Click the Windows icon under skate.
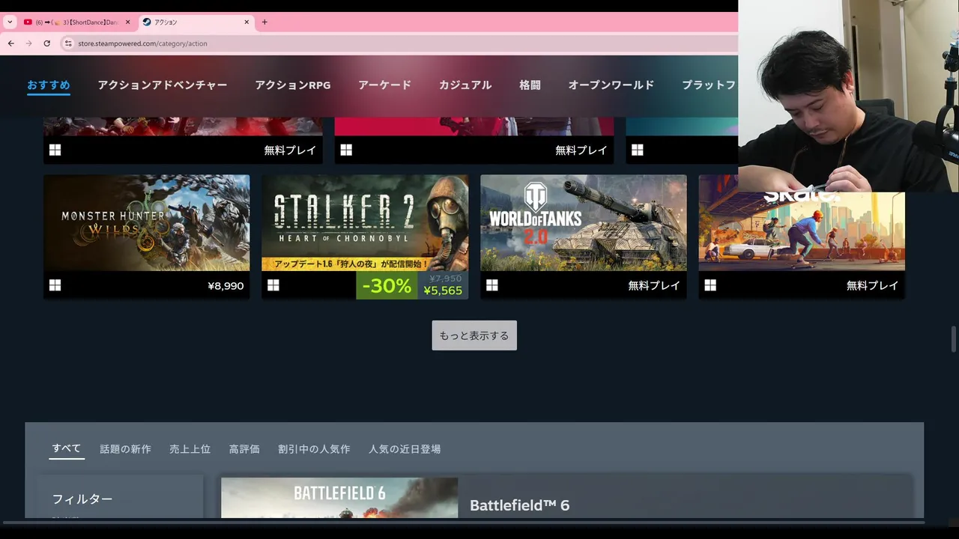This screenshot has height=539, width=959. coord(710,285)
